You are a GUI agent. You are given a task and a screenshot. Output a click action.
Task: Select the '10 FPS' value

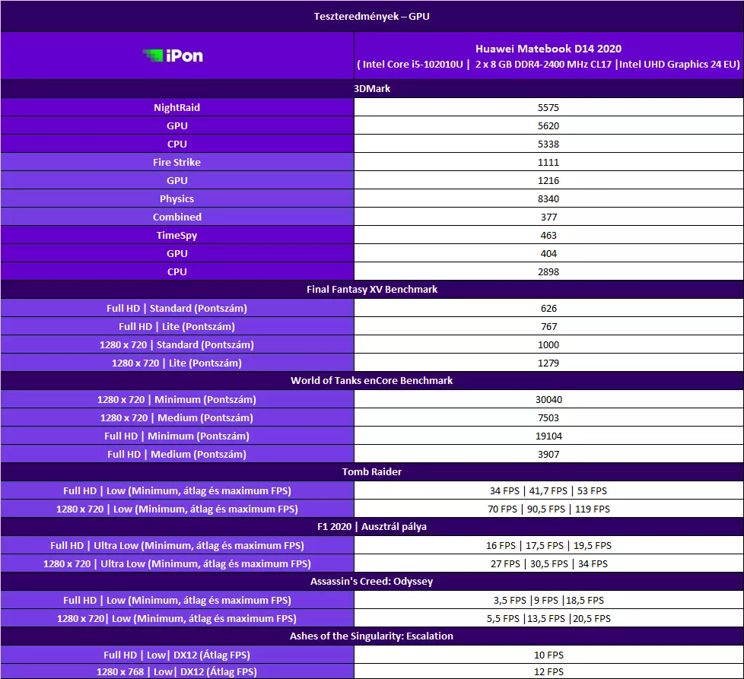(x=548, y=655)
